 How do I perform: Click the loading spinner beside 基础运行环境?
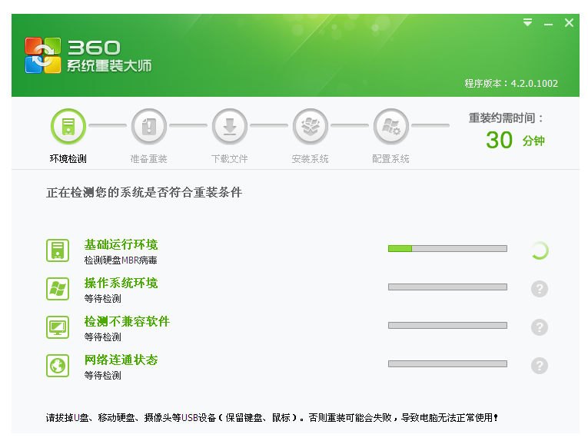[540, 250]
